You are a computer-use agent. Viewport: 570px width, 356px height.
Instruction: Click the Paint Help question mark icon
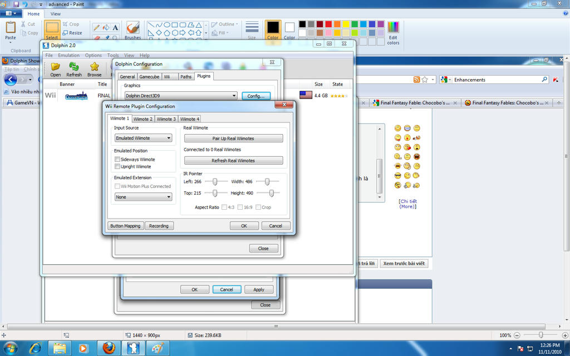[x=565, y=13]
